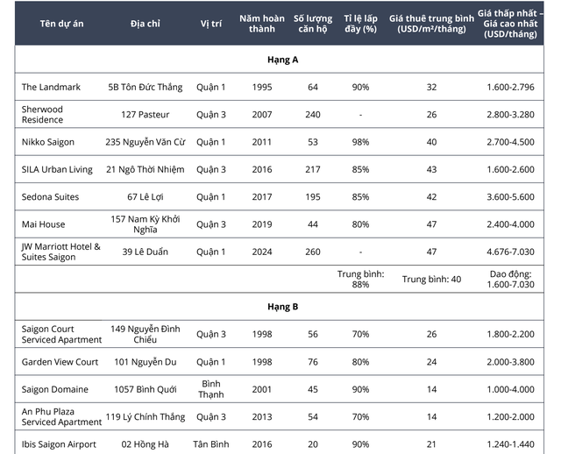The image size is (561, 454).
Task: Click 'Trung bình: 40' summary cell
Action: pyautogui.click(x=431, y=279)
